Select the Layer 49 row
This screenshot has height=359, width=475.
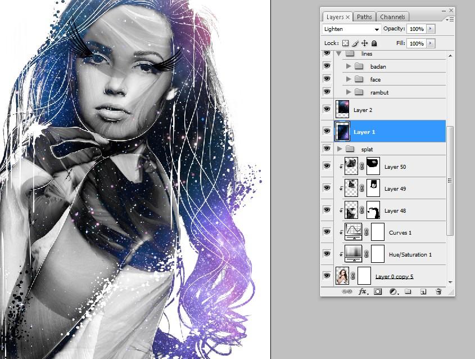pyautogui.click(x=390, y=189)
